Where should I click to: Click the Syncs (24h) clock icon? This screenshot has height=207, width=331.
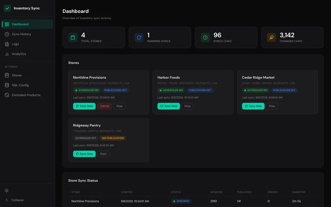[x=205, y=38]
